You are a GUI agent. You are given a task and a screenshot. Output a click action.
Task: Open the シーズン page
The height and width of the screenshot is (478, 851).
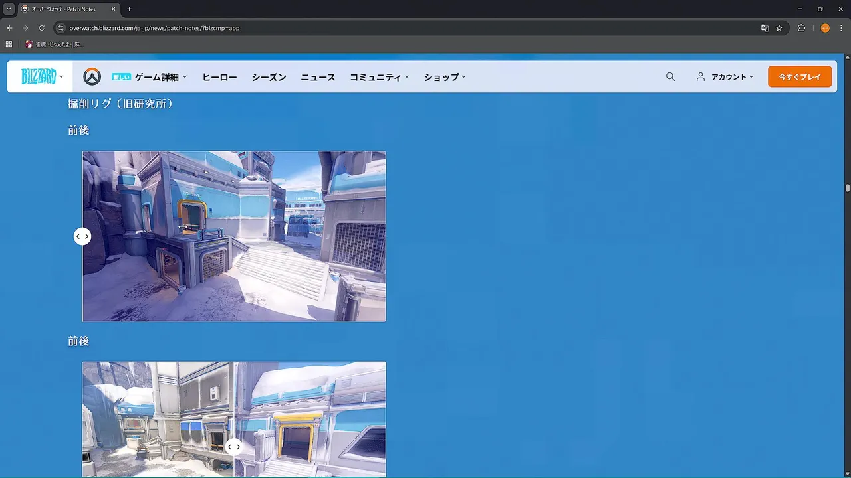[269, 77]
